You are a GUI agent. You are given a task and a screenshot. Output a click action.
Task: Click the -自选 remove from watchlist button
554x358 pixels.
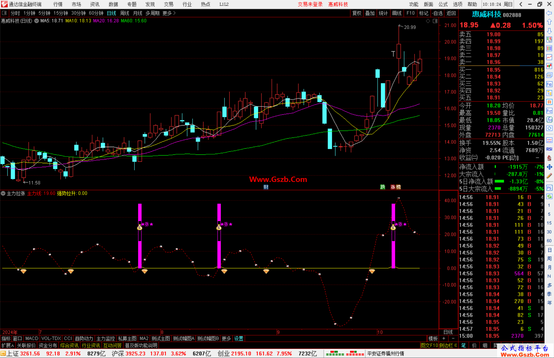click(437, 13)
